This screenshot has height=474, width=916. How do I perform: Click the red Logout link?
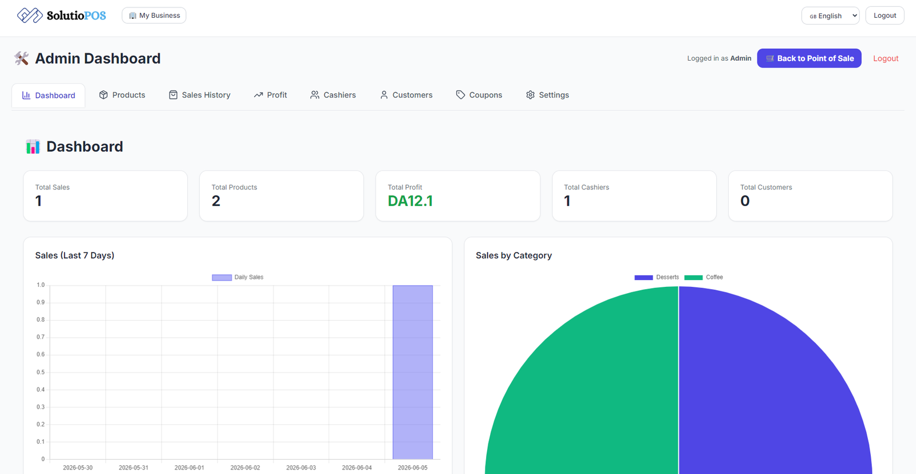pos(886,58)
